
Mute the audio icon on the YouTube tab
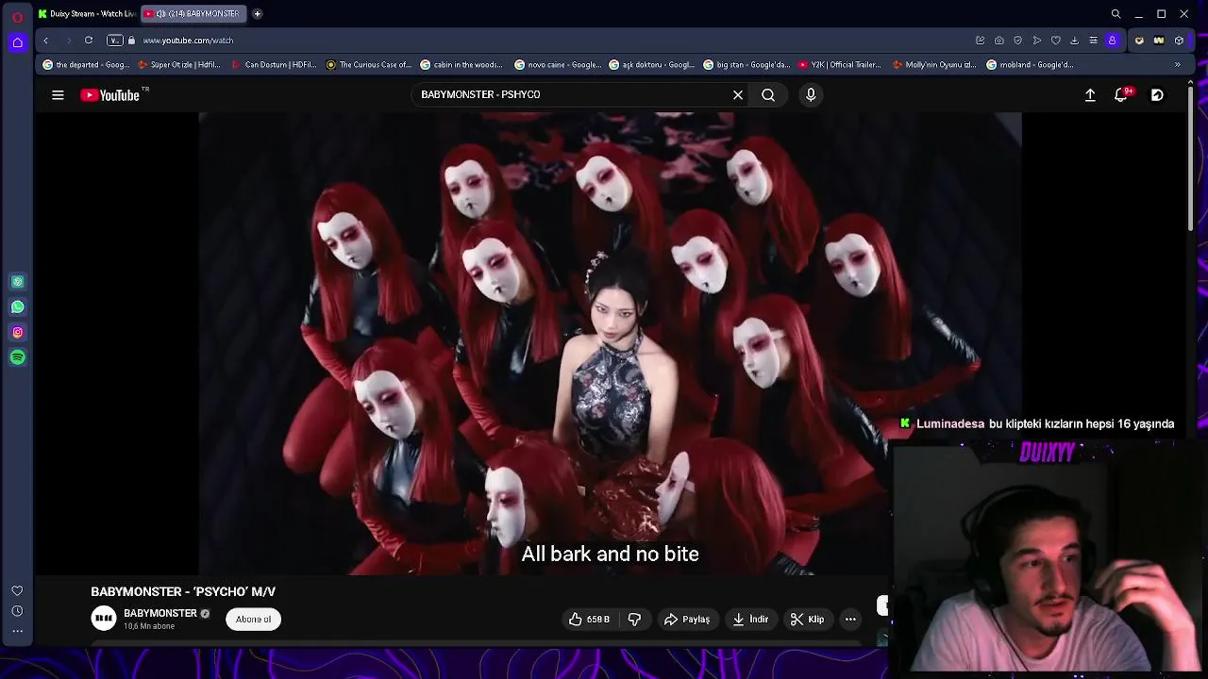(160, 14)
